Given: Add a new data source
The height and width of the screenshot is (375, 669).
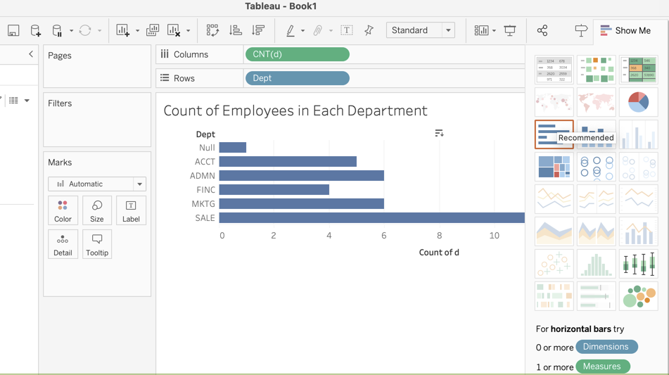Looking at the screenshot, I should (35, 30).
